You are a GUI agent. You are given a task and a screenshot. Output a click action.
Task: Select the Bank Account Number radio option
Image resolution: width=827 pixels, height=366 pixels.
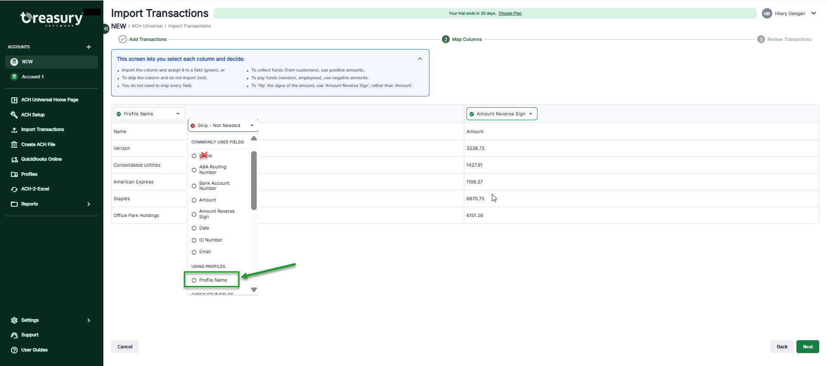(194, 186)
